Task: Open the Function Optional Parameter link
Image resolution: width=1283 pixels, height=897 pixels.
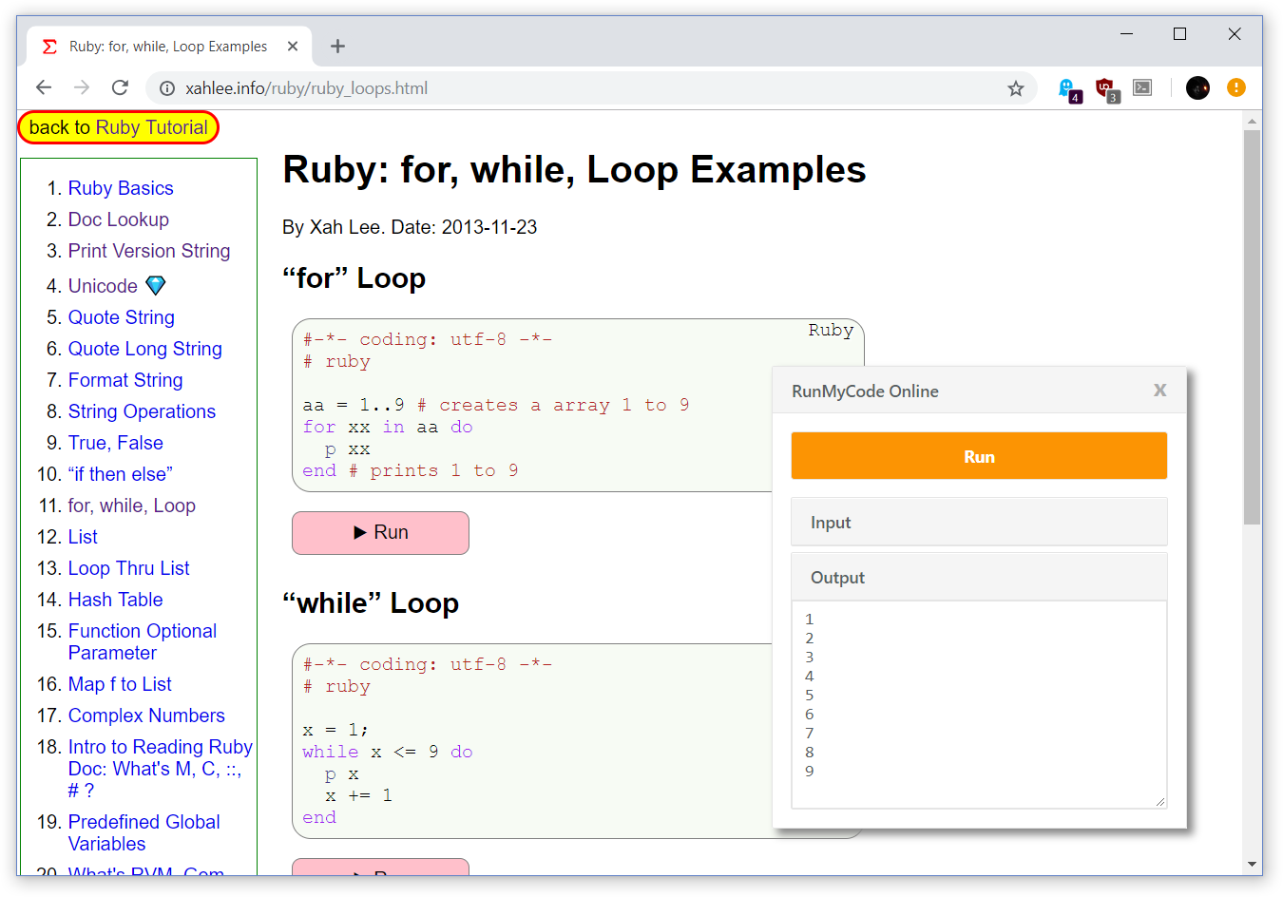Action: (143, 641)
